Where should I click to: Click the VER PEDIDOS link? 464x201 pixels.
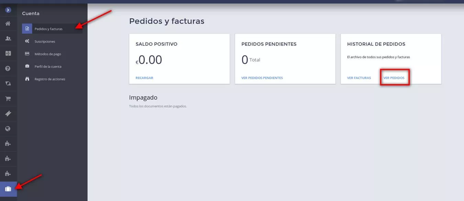[394, 78]
